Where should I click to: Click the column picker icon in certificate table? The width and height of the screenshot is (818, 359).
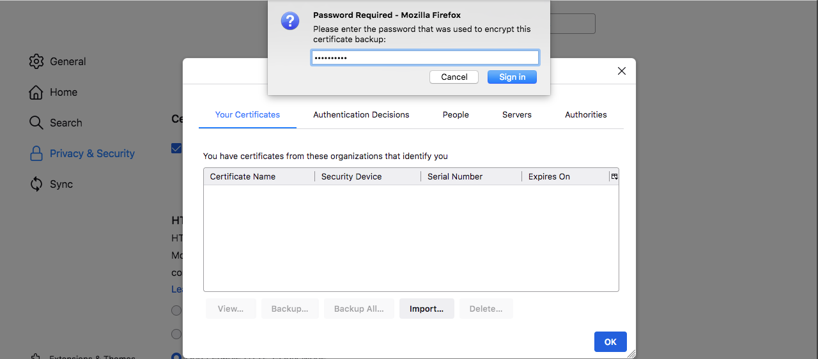click(614, 176)
